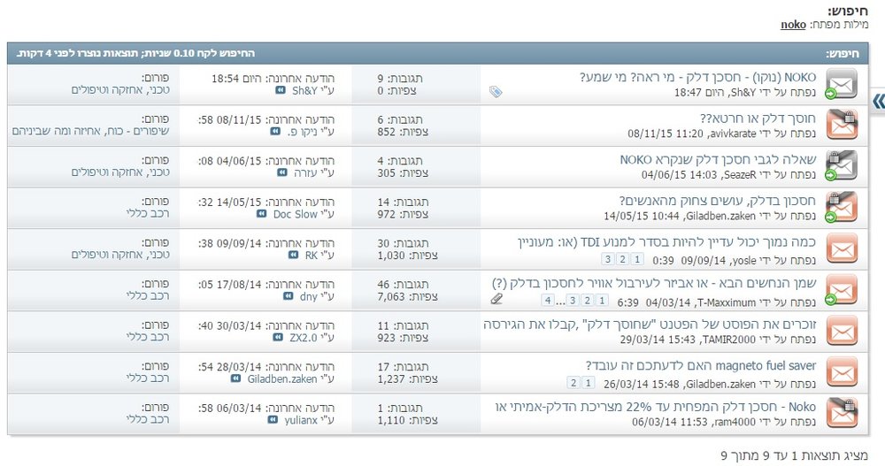This screenshot has height=466, width=885.
Task: Click locked envelope icon beside 'חוסך דלק או חרטא' thread
Action: 842,126
